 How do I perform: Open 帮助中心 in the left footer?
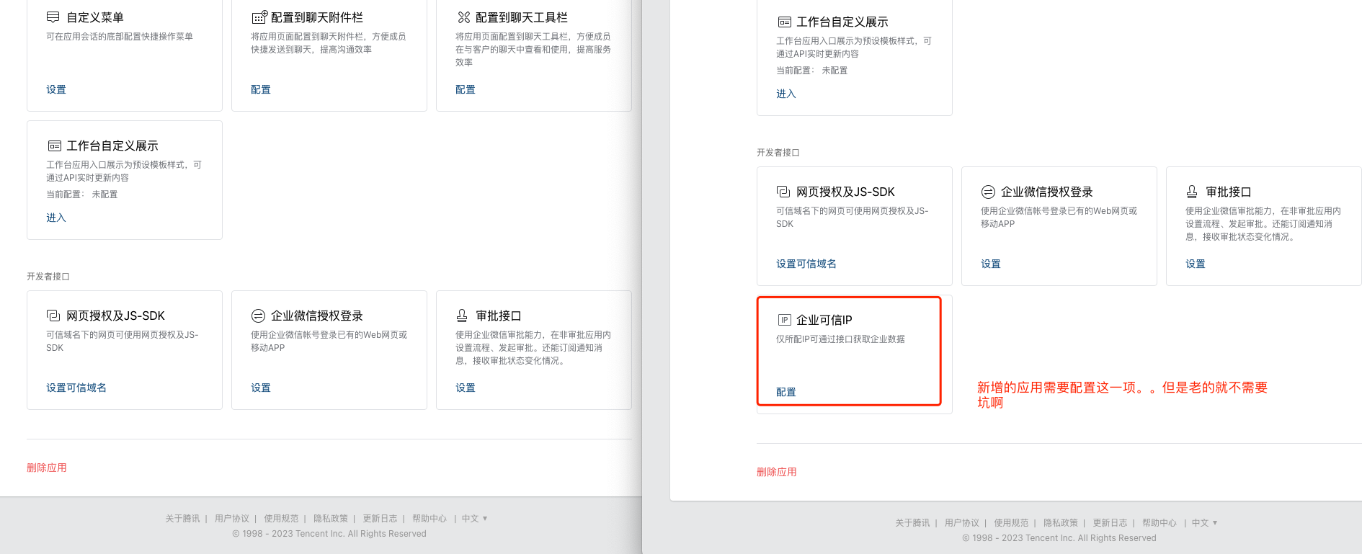pos(429,519)
